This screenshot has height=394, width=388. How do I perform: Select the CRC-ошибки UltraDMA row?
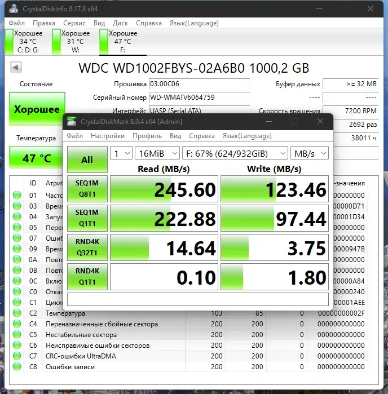coord(188,356)
